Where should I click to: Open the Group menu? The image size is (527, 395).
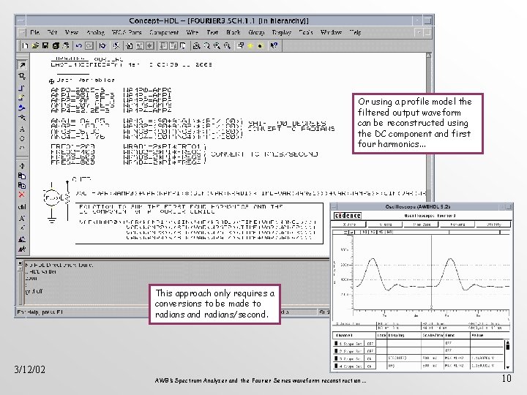coord(256,33)
